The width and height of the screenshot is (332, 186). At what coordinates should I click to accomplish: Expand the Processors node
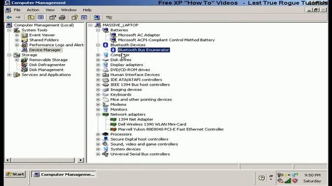[98, 134]
